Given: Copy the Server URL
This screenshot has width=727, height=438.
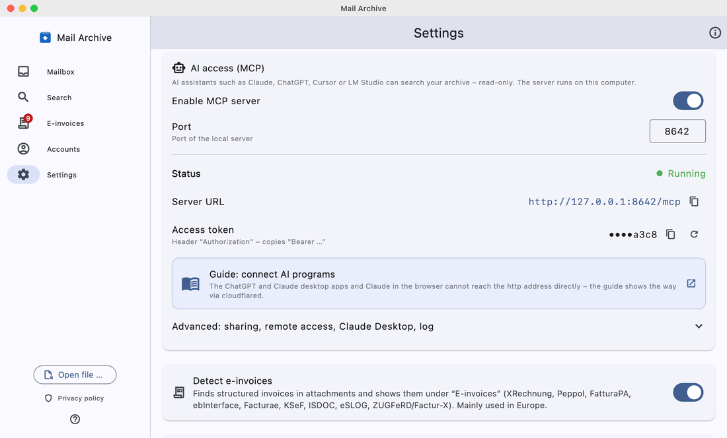Looking at the screenshot, I should tap(694, 202).
